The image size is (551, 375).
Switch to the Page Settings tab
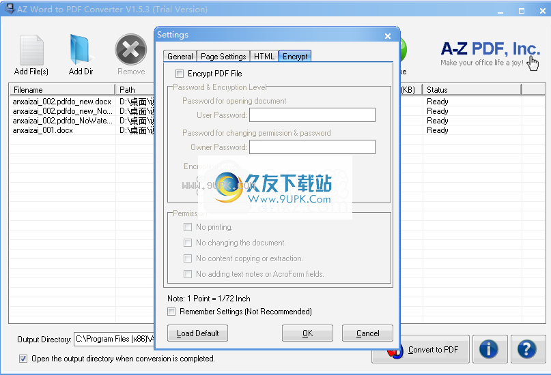click(223, 56)
